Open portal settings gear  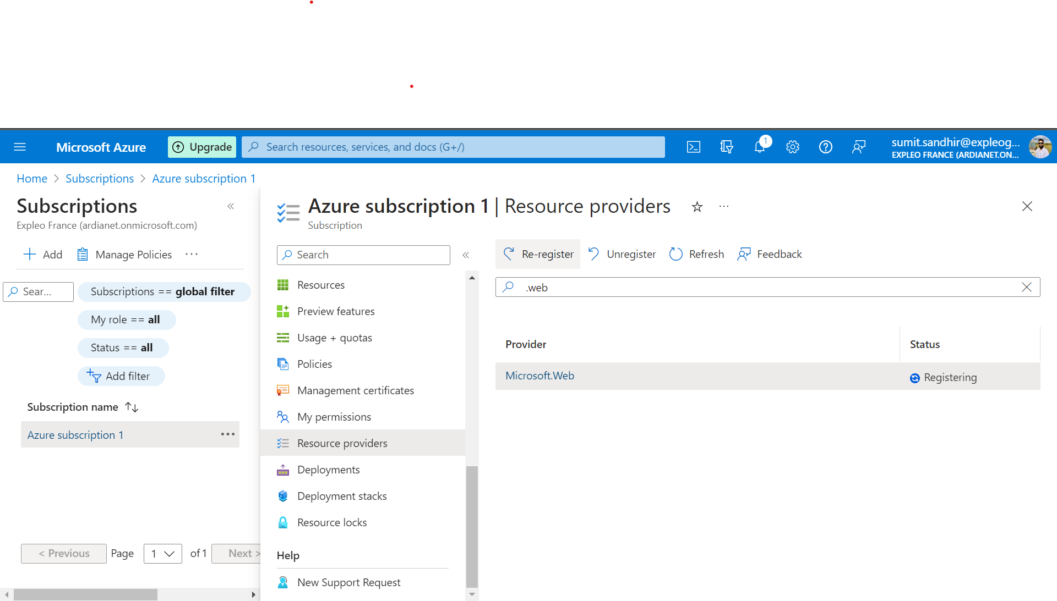pos(793,147)
